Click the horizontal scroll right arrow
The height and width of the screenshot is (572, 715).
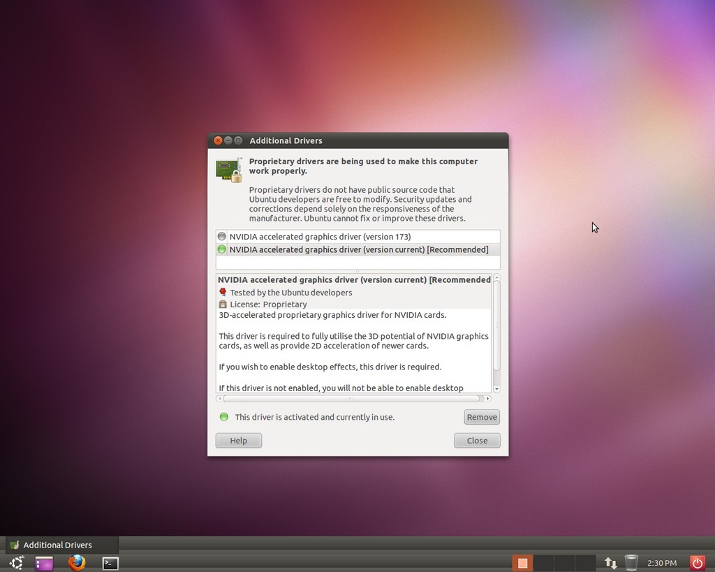tap(488, 399)
